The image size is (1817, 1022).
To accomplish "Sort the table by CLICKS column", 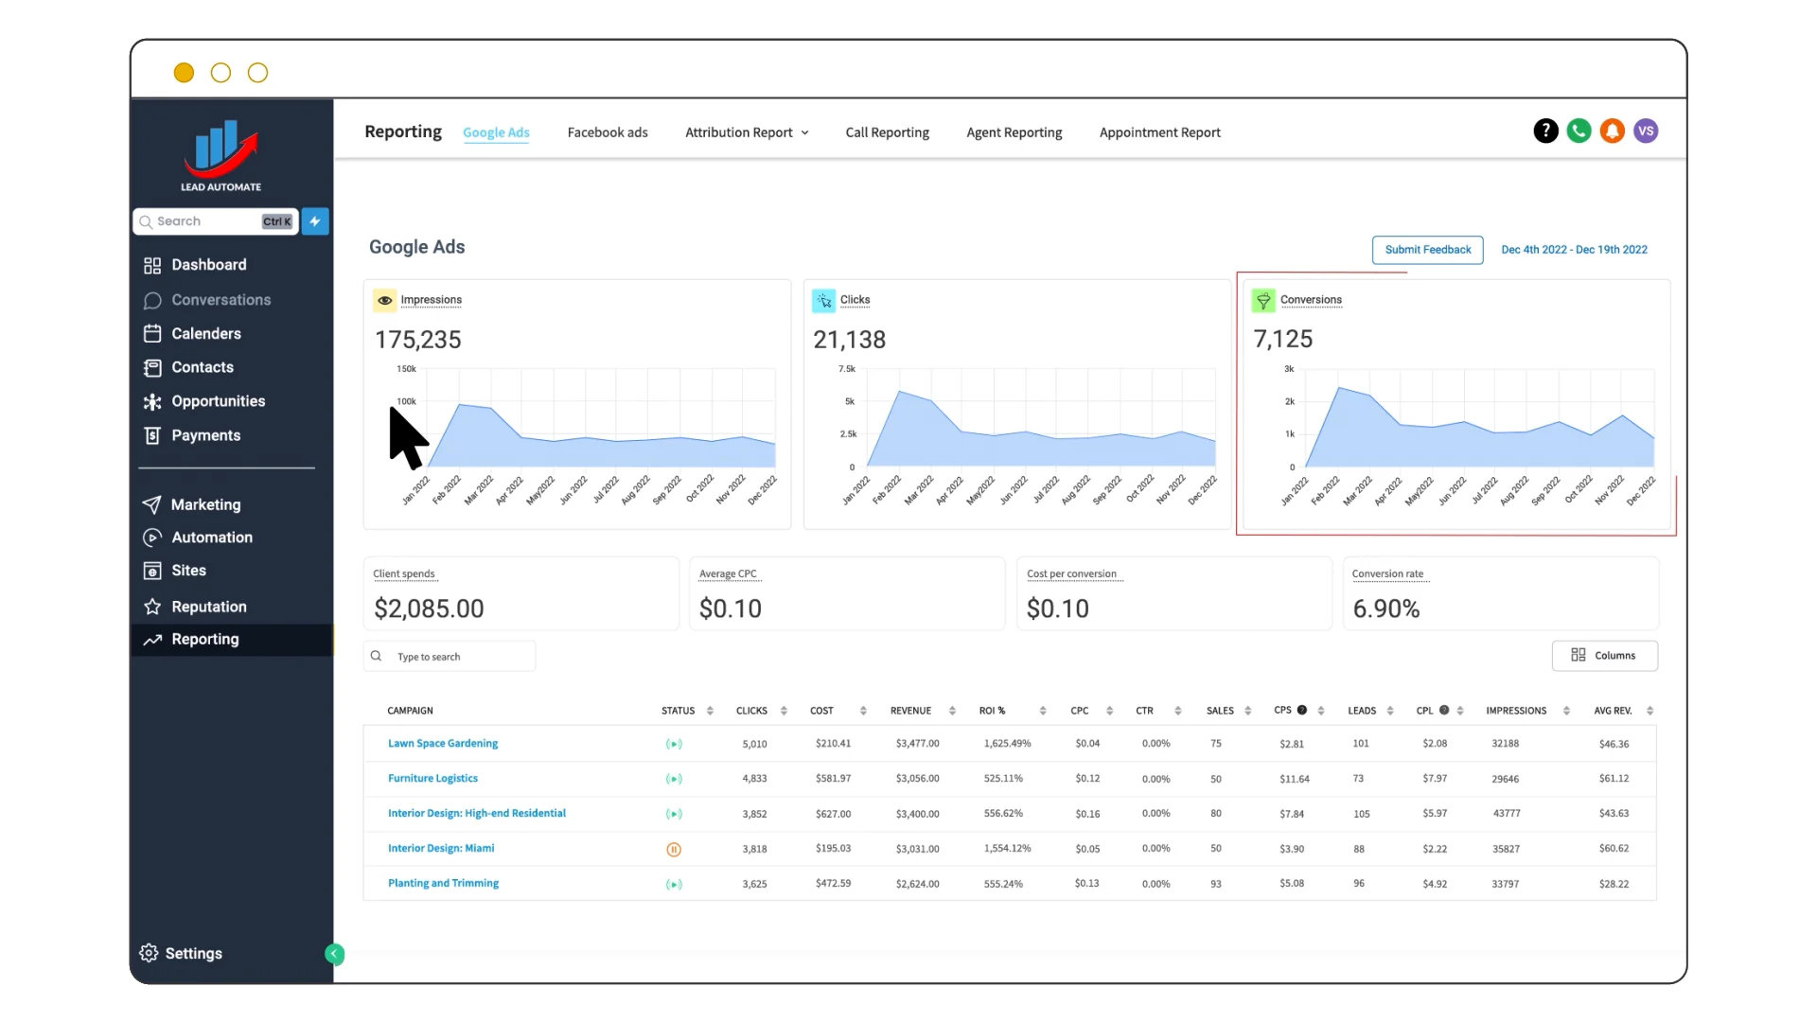I will pyautogui.click(x=784, y=711).
